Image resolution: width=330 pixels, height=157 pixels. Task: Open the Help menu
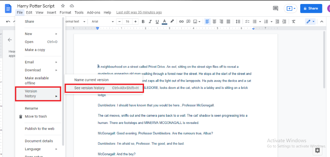[x=107, y=12]
